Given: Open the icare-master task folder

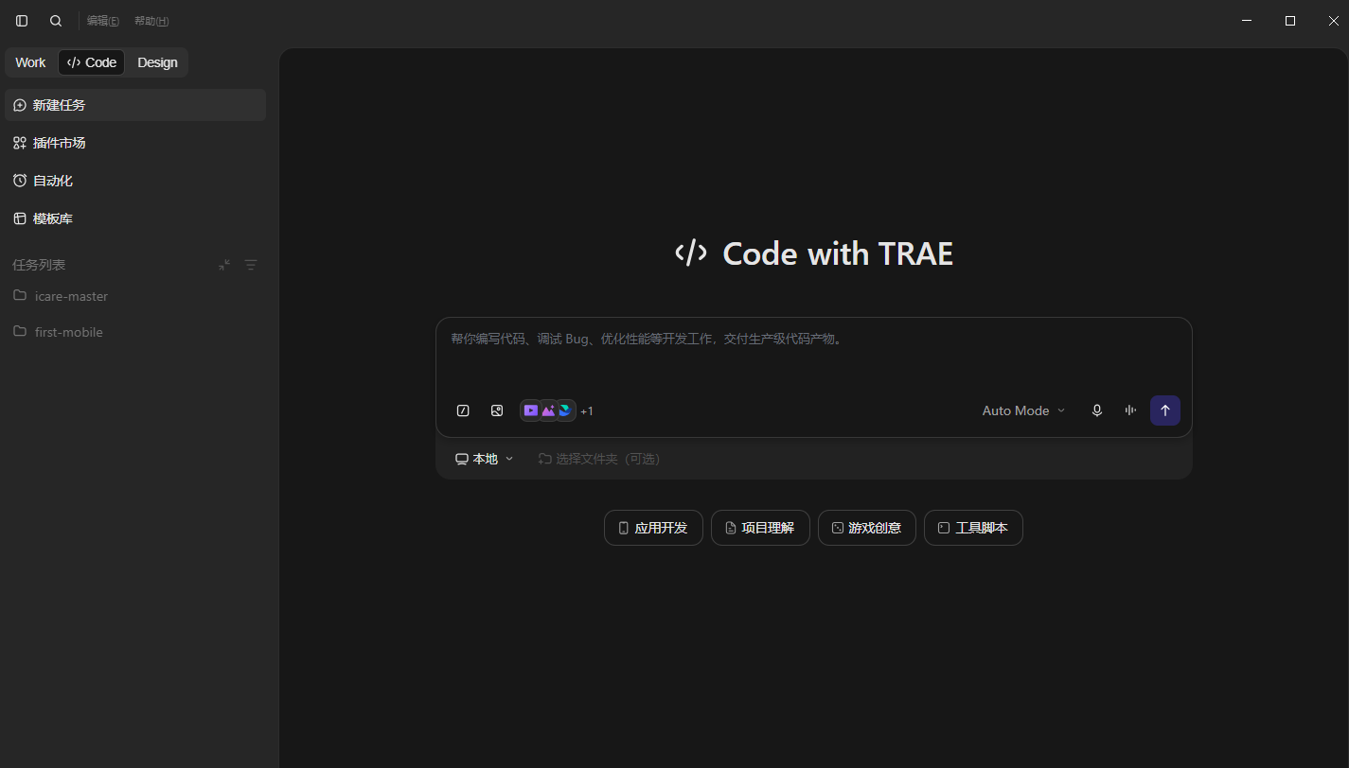Looking at the screenshot, I should (x=135, y=296).
